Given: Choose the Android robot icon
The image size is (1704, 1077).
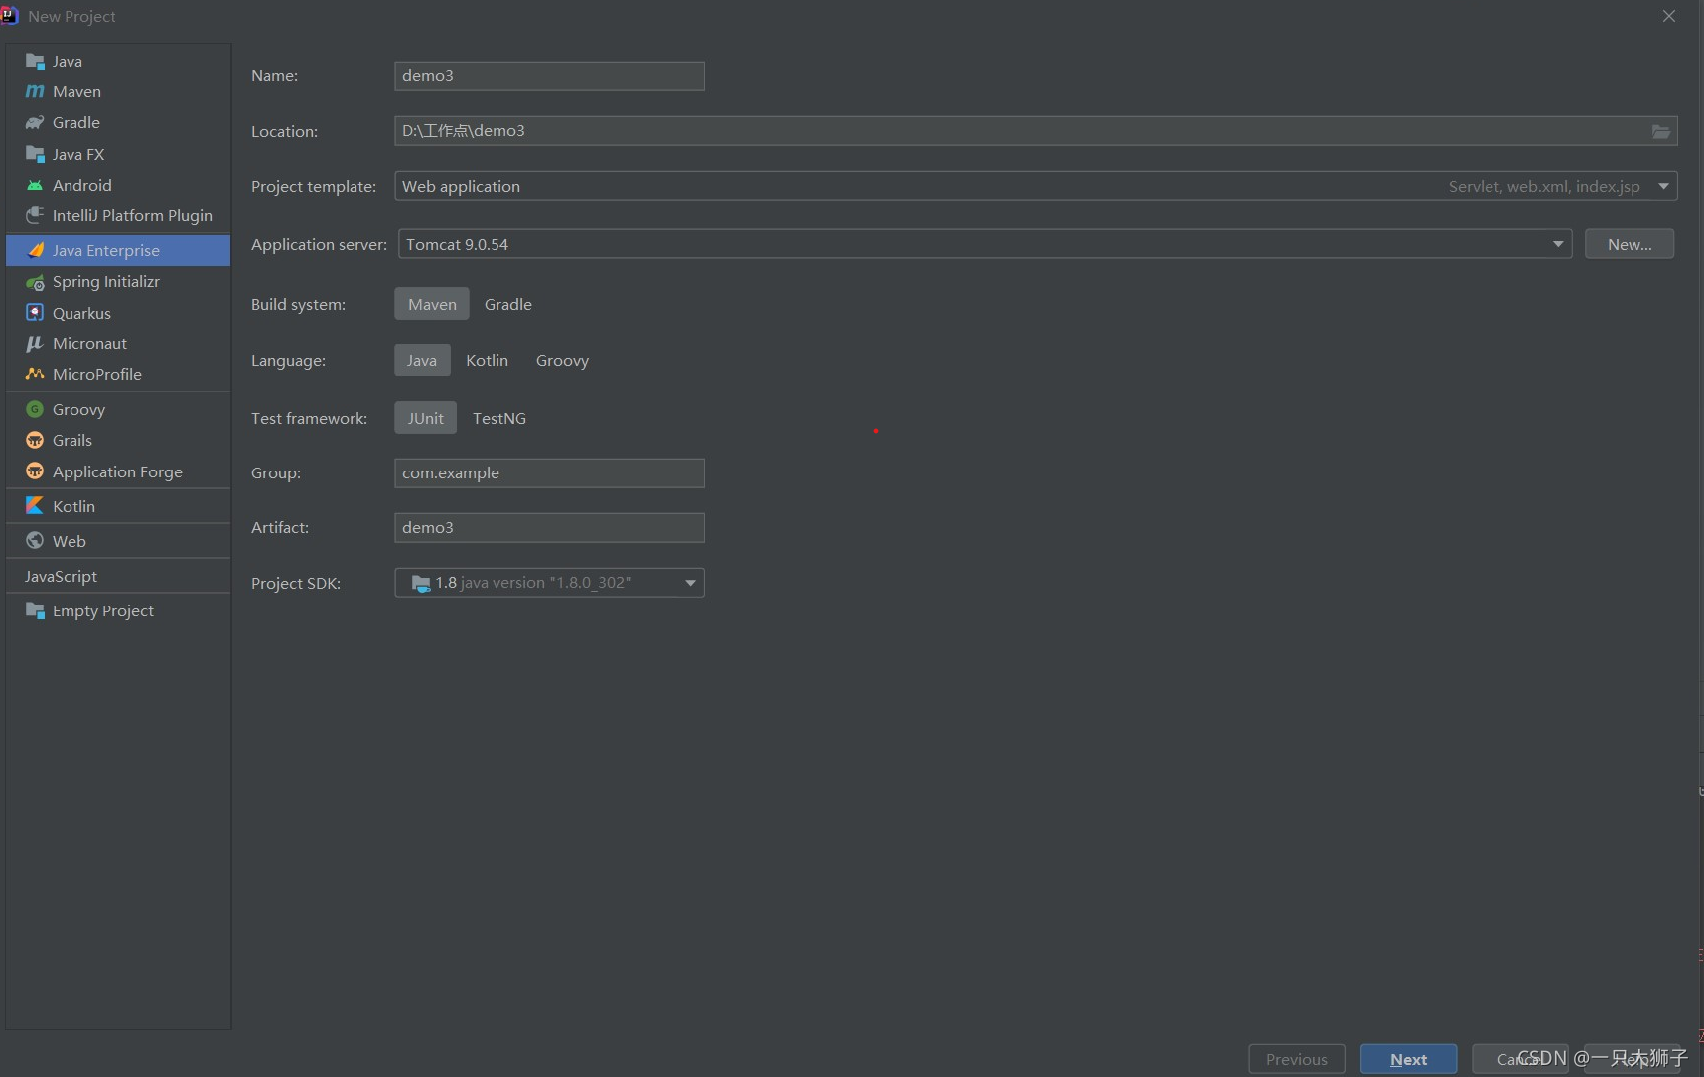Looking at the screenshot, I should 35,186.
